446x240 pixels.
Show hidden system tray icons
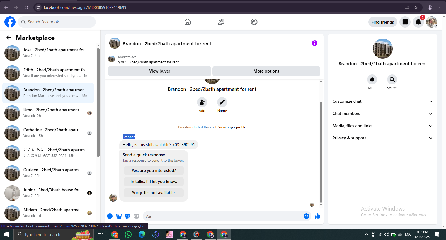[367, 234]
